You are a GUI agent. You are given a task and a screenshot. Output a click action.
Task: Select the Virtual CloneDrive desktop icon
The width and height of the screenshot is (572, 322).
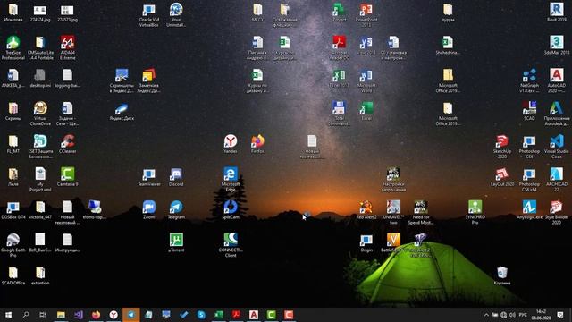[40, 114]
